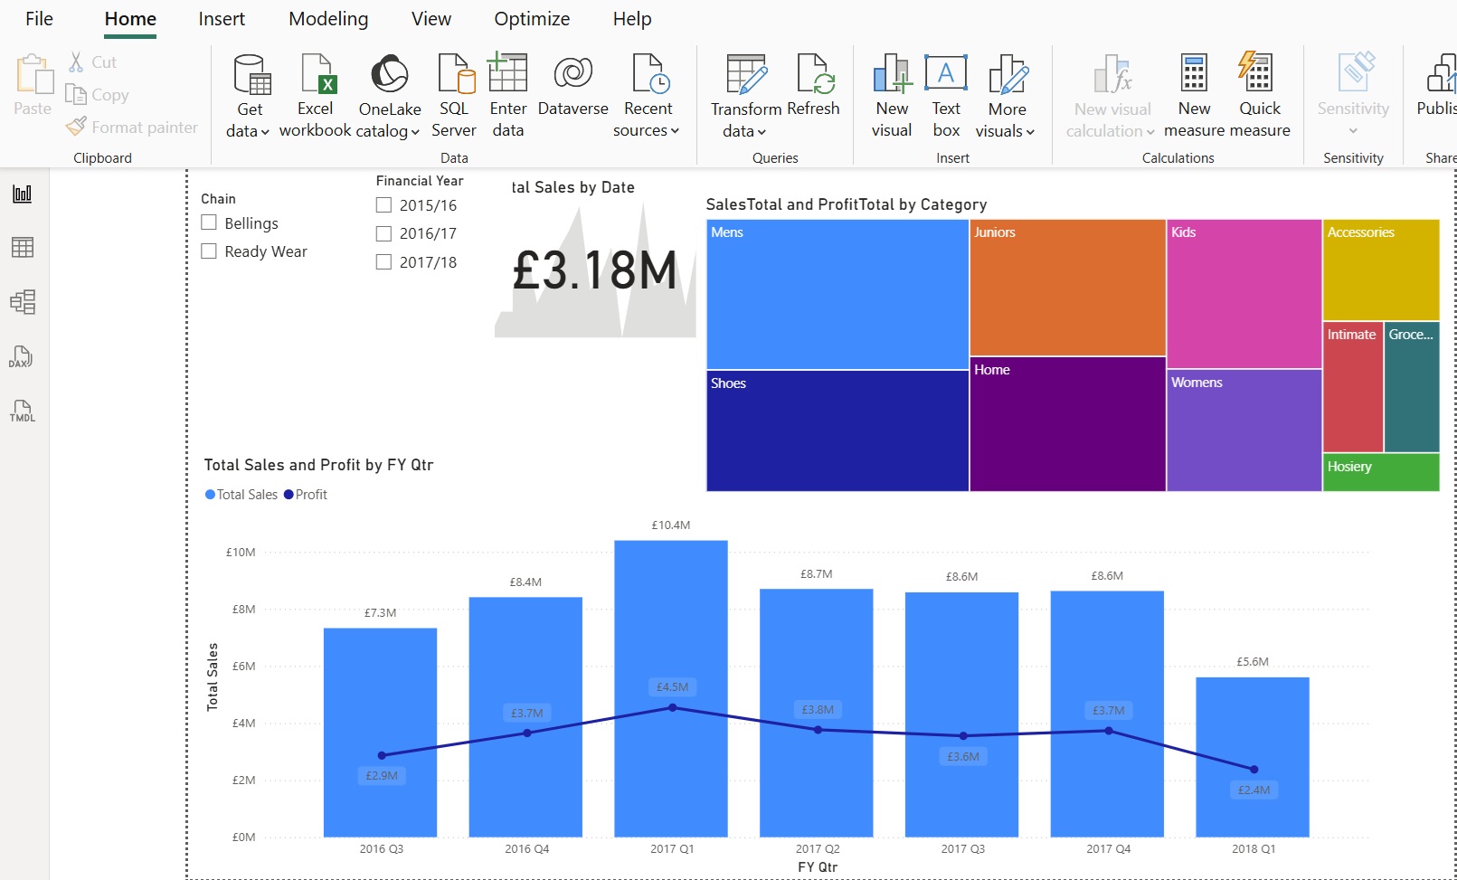Open the TMDL view in the sidebar
The image size is (1457, 880).
coord(22,413)
